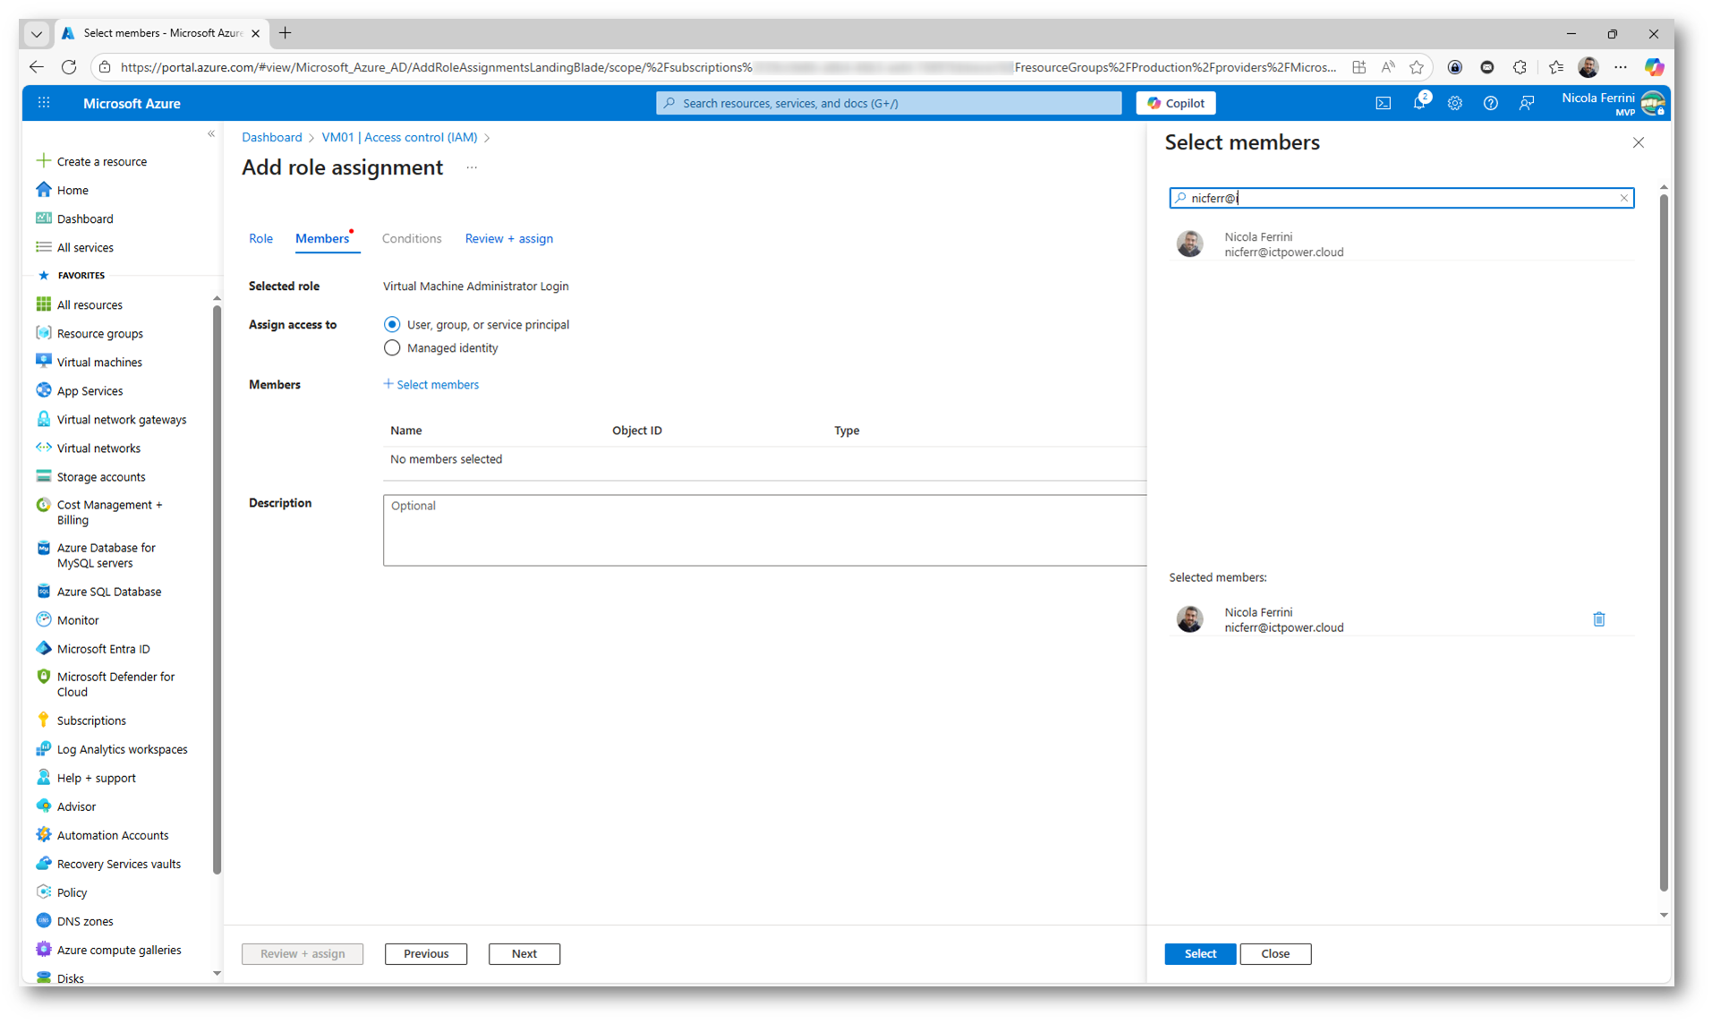The height and width of the screenshot is (1024, 1712).
Task: Open the Cloud Shell icon in header
Action: coord(1383,104)
